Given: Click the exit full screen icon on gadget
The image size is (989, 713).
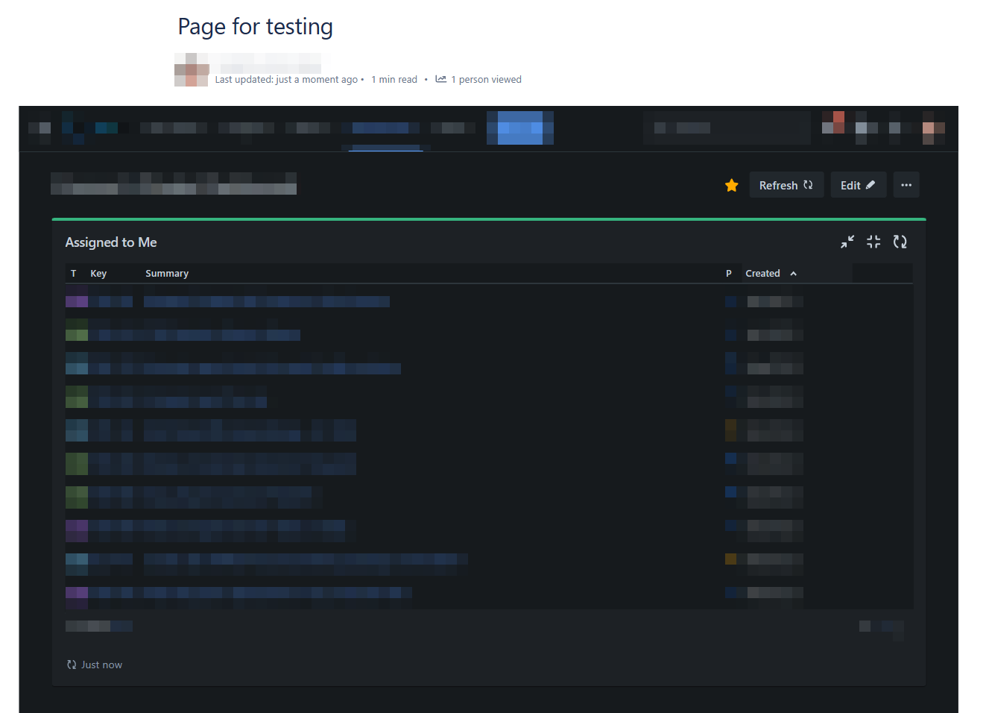Looking at the screenshot, I should tap(873, 242).
